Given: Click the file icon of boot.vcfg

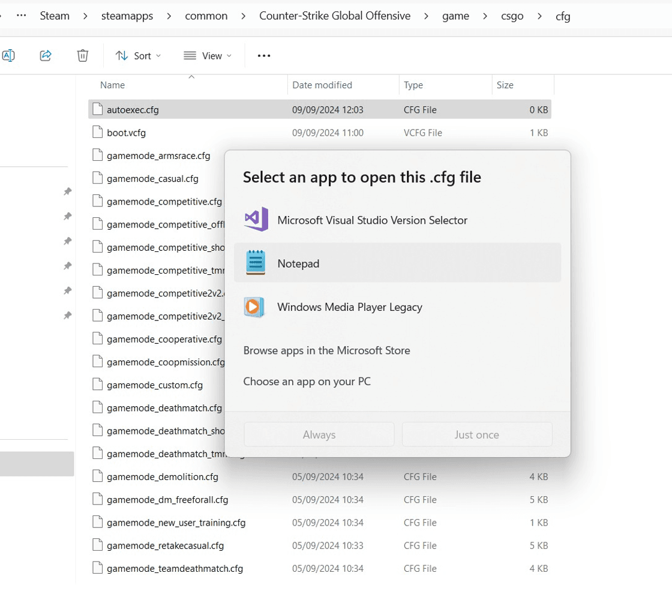Looking at the screenshot, I should [98, 133].
